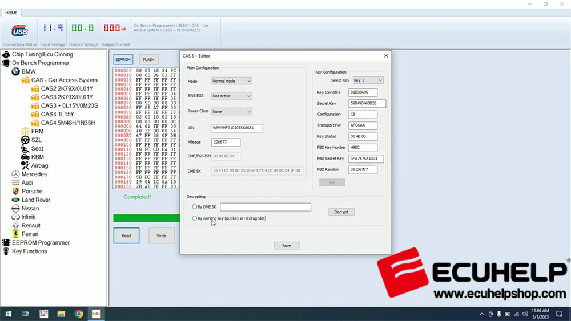The image size is (571, 321).
Task: Click the On Bench Programmer chip icon
Action: pos(6,63)
